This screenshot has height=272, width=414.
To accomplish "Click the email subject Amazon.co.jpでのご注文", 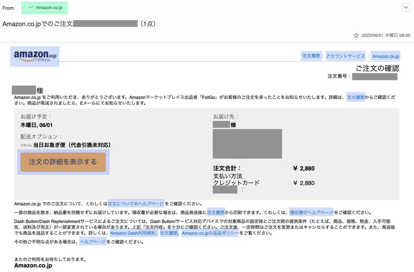I will pyautogui.click(x=38, y=24).
